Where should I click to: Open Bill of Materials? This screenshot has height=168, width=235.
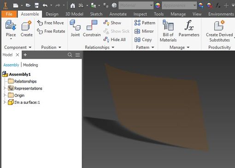pos(168,31)
